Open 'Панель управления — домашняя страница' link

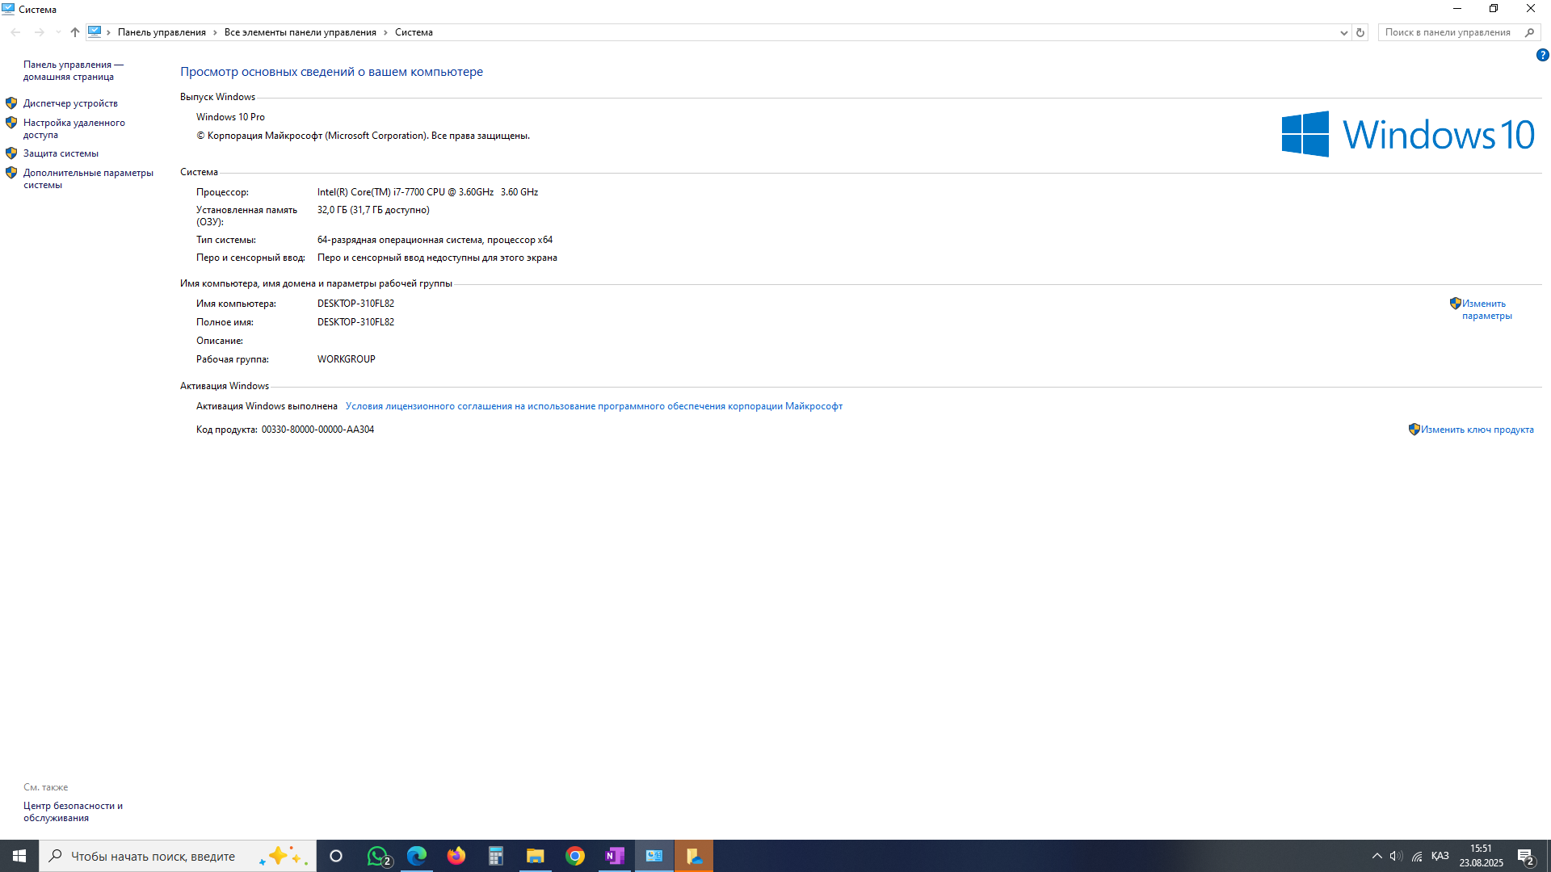74,70
